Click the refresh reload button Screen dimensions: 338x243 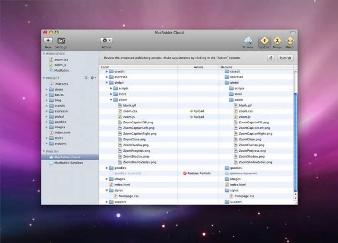click(271, 58)
